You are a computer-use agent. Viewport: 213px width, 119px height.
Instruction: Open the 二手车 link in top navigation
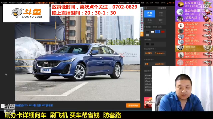[163, 3]
